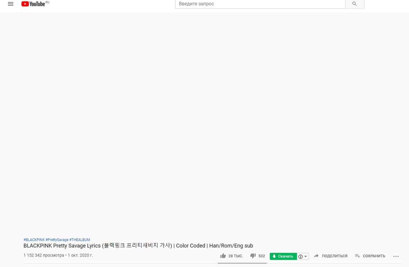409x267 pixels.
Task: Click the green Скачать download button
Action: click(283, 256)
